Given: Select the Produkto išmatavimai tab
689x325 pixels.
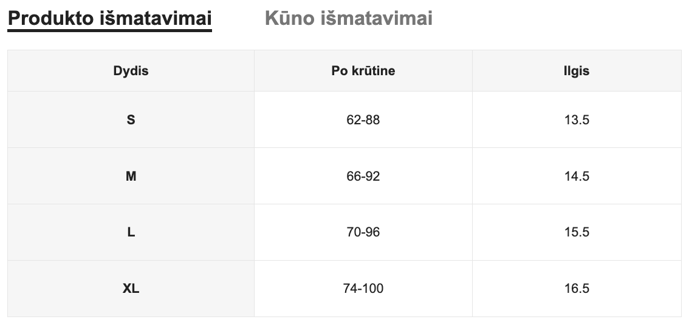Looking at the screenshot, I should pos(109,18).
